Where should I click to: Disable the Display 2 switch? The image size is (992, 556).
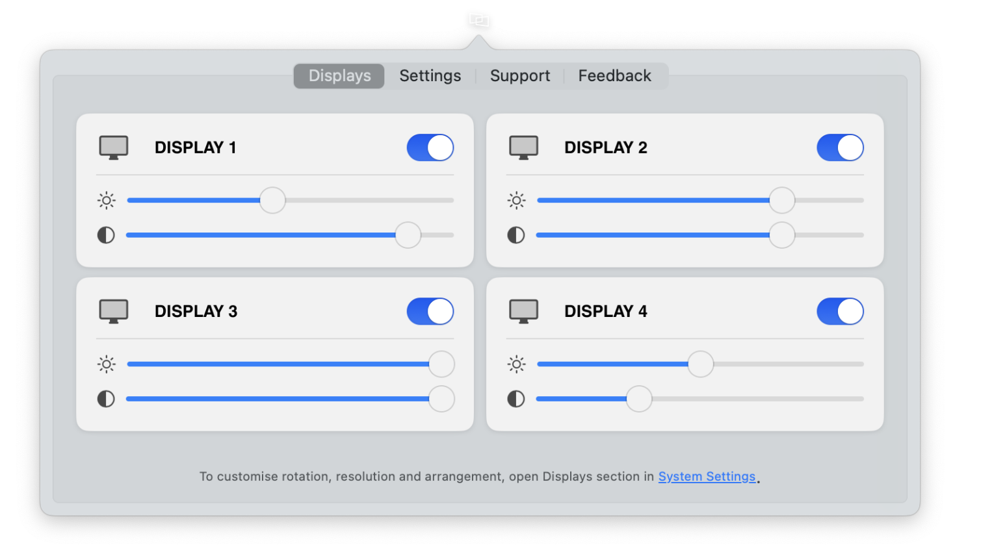click(840, 147)
